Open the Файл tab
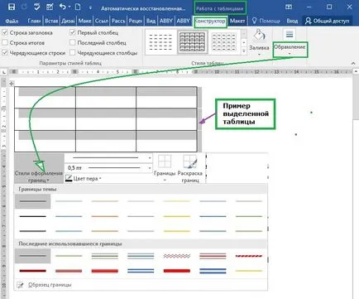This screenshot has width=359, height=299. (x=12, y=21)
